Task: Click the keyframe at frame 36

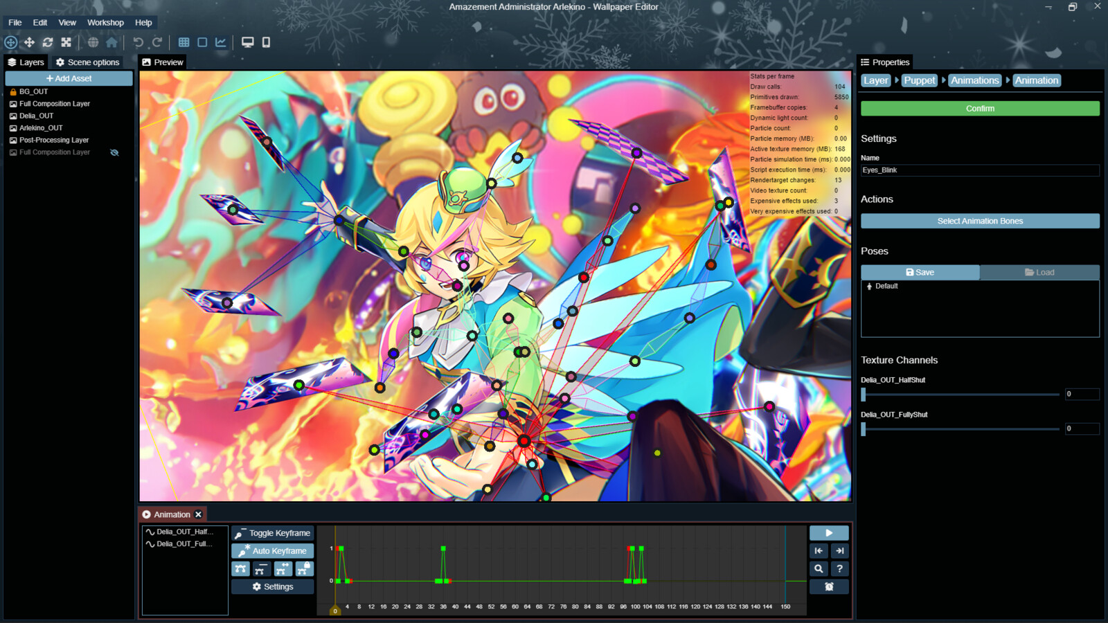Action: pyautogui.click(x=443, y=548)
